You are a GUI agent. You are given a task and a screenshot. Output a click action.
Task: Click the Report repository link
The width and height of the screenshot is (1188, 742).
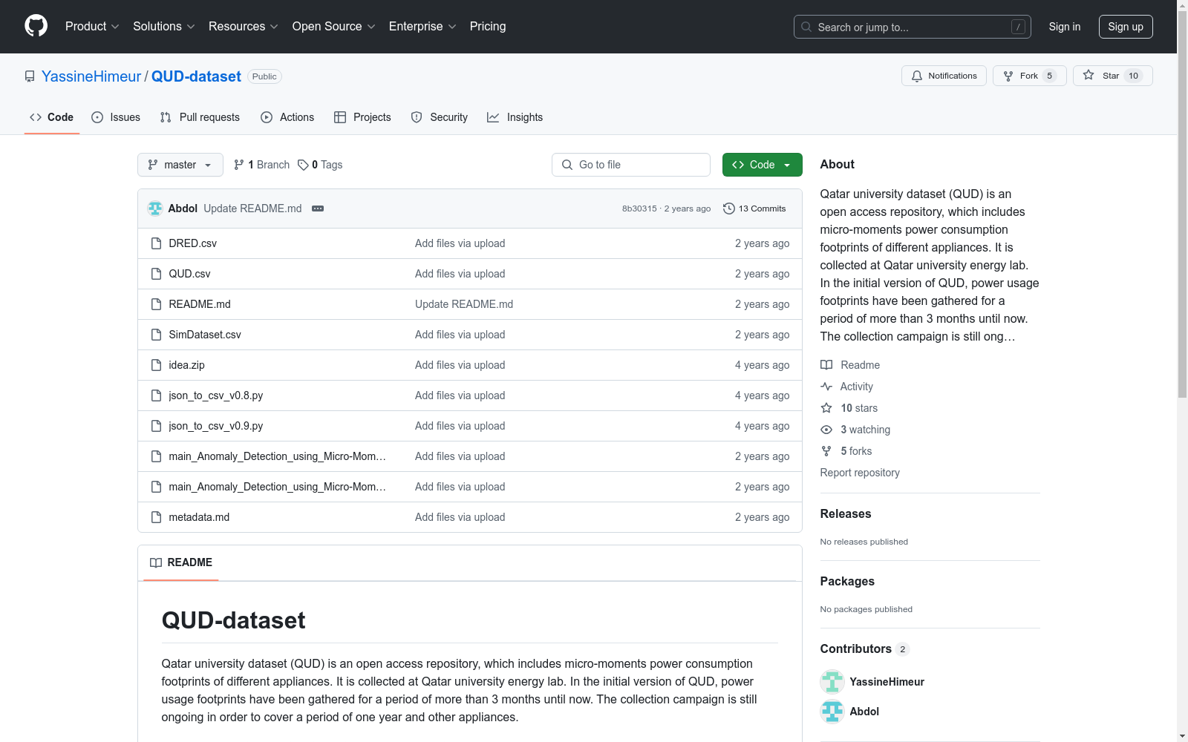click(x=860, y=473)
